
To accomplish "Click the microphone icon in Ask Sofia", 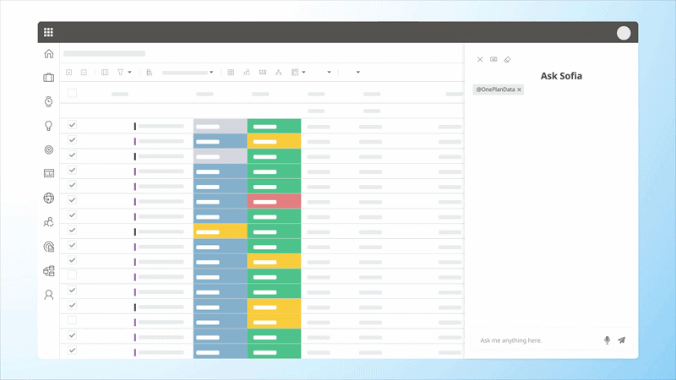I will click(607, 340).
